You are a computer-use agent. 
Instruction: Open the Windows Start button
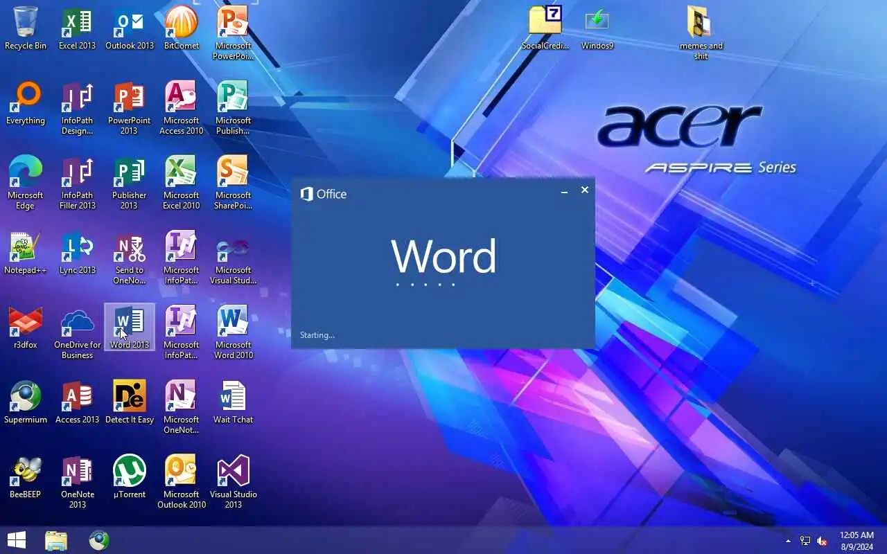(16, 540)
